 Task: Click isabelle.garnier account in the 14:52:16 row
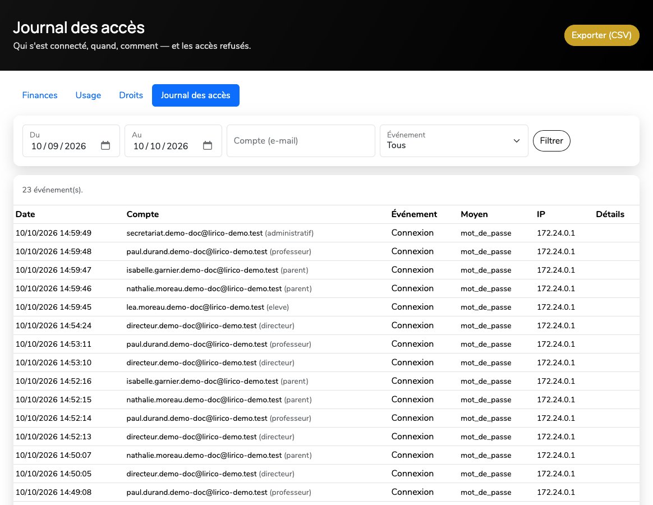(218, 381)
